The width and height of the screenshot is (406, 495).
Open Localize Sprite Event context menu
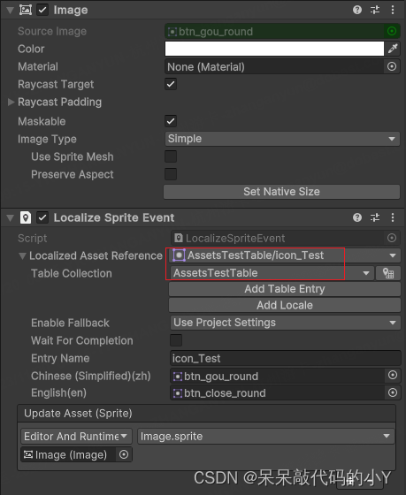(x=393, y=217)
